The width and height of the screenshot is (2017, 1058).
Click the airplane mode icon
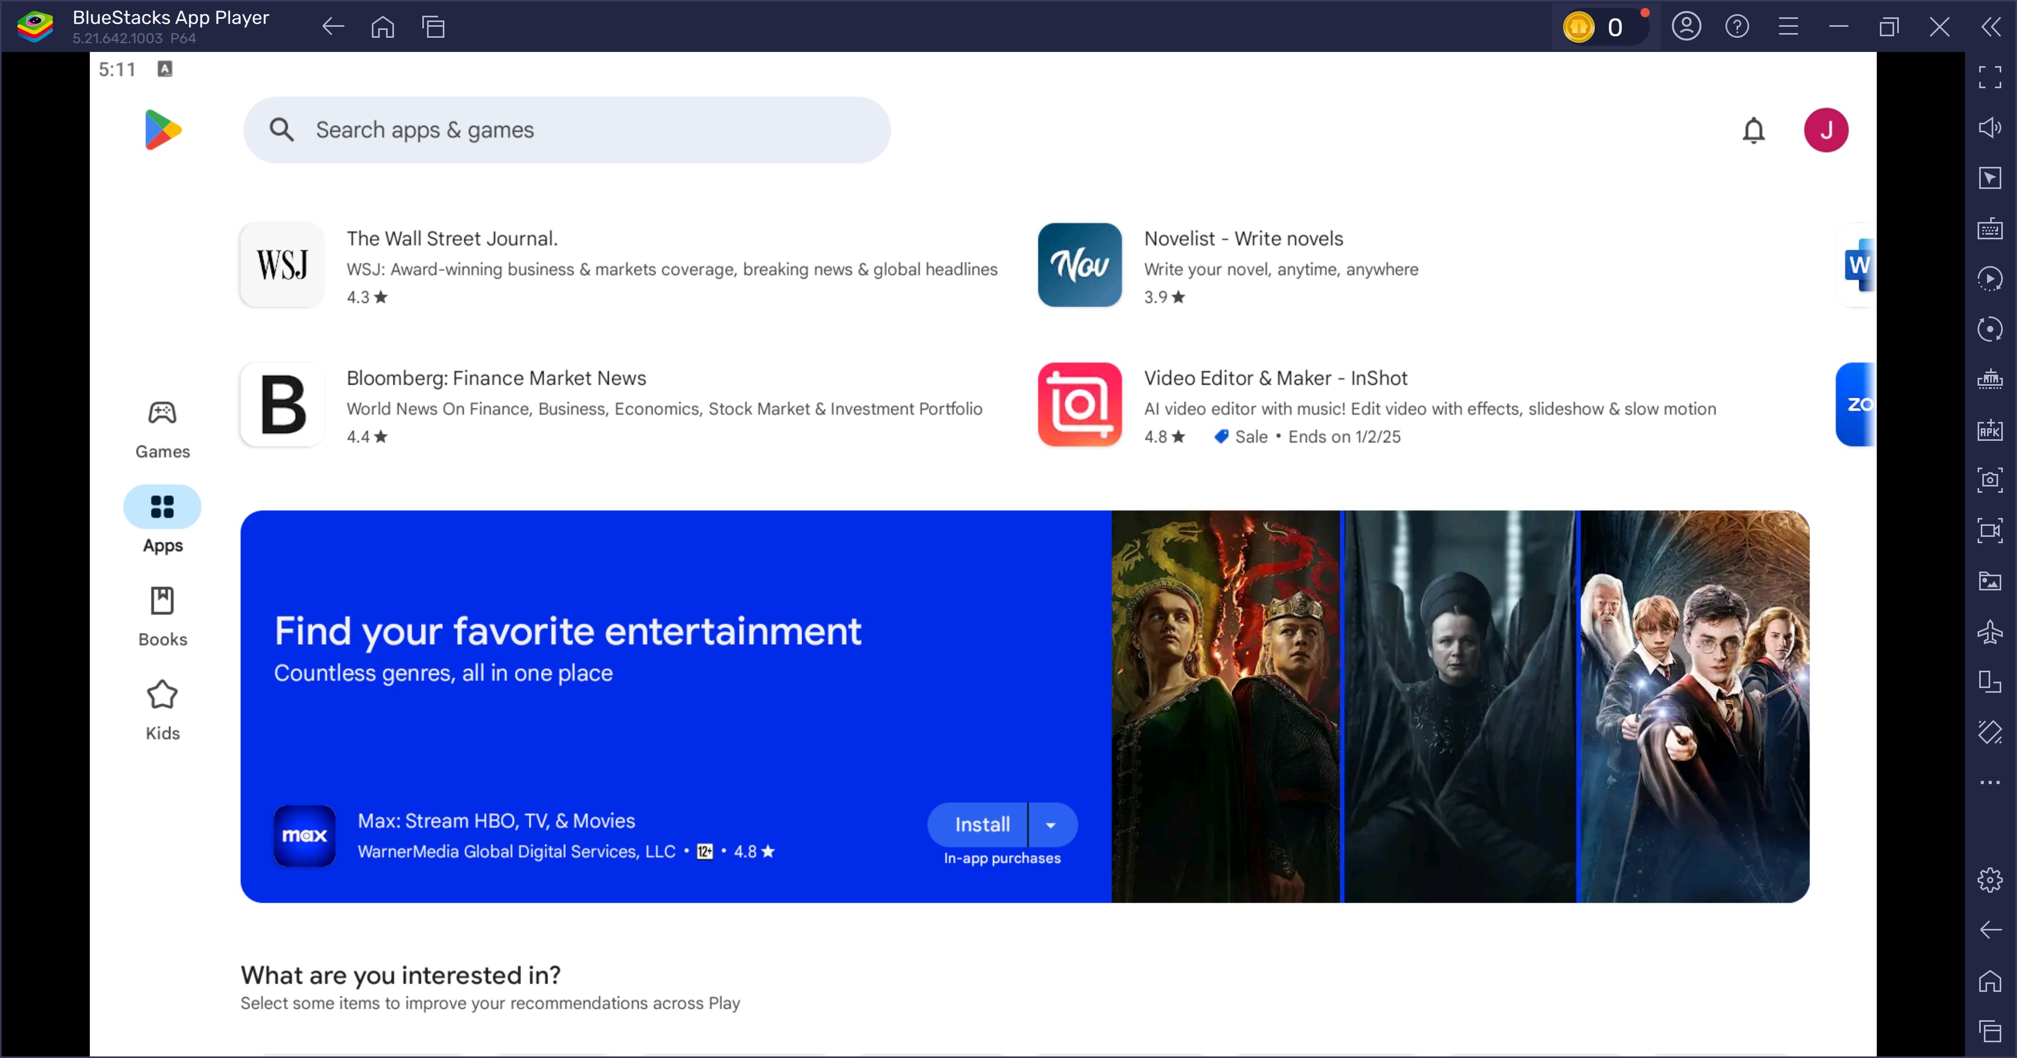(1990, 631)
